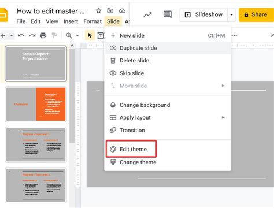The width and height of the screenshot is (274, 208).
Task: Expand the Move slide submenu arrow
Action: pyautogui.click(x=223, y=86)
